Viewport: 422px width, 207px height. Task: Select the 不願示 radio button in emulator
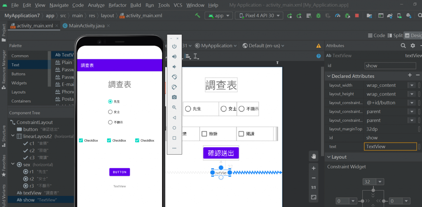pyautogui.click(x=115, y=122)
